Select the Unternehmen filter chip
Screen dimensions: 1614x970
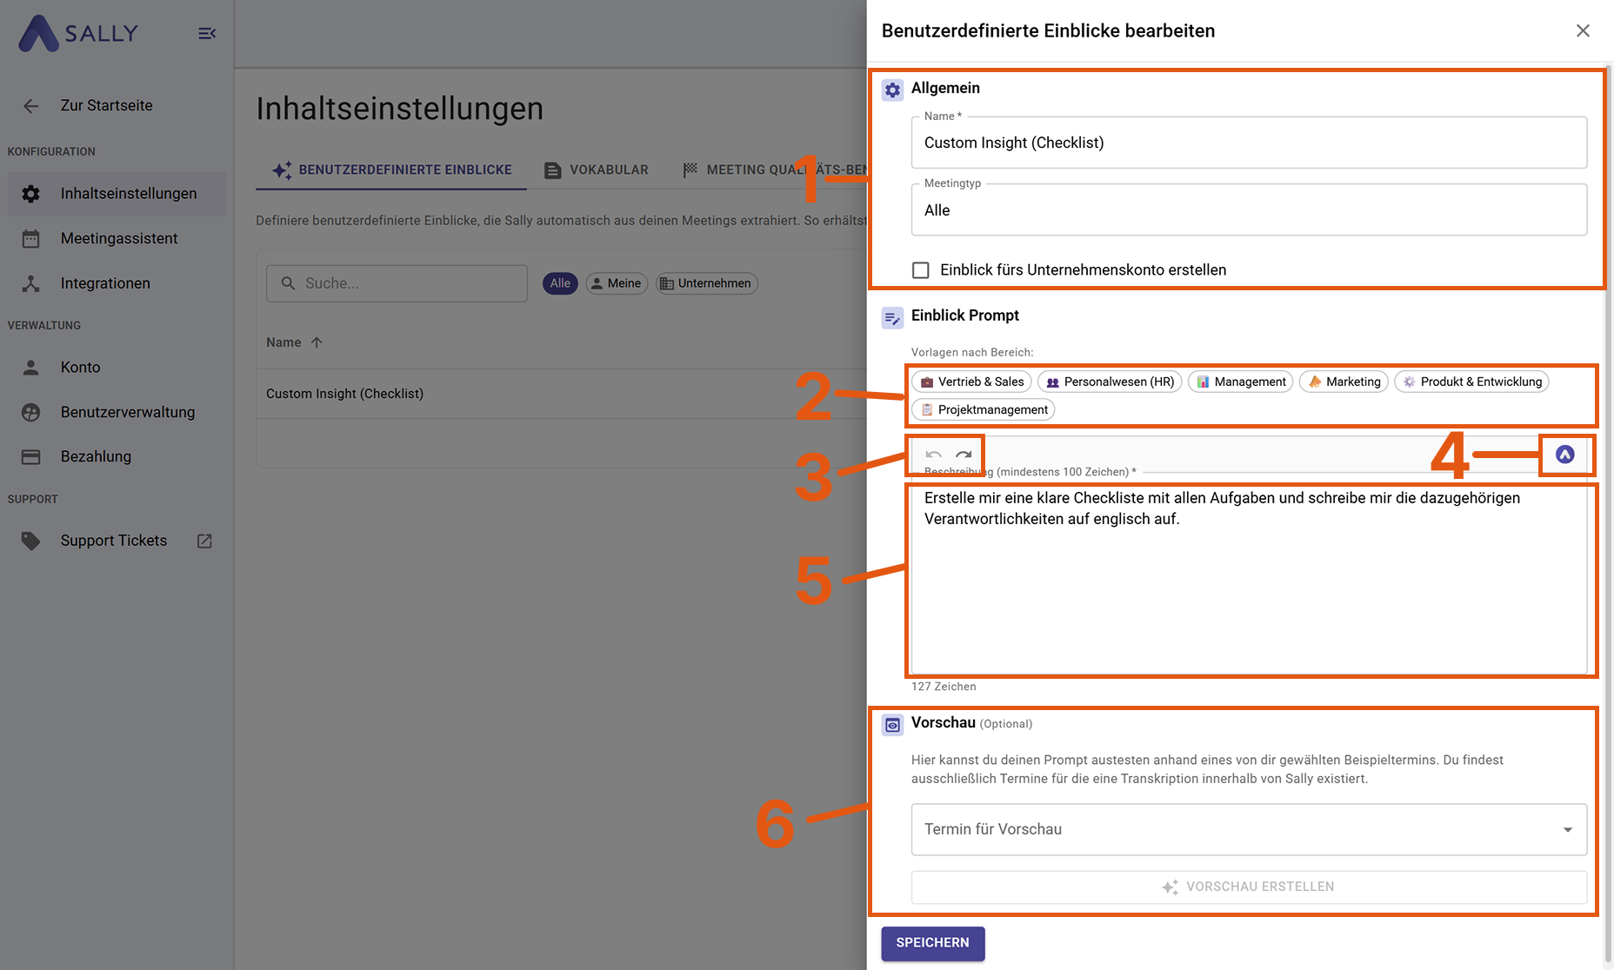705,283
